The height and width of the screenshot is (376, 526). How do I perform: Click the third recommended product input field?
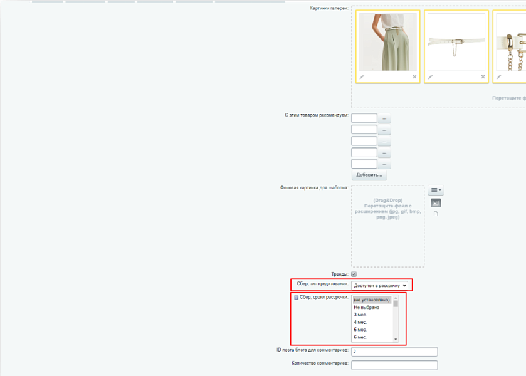point(364,141)
